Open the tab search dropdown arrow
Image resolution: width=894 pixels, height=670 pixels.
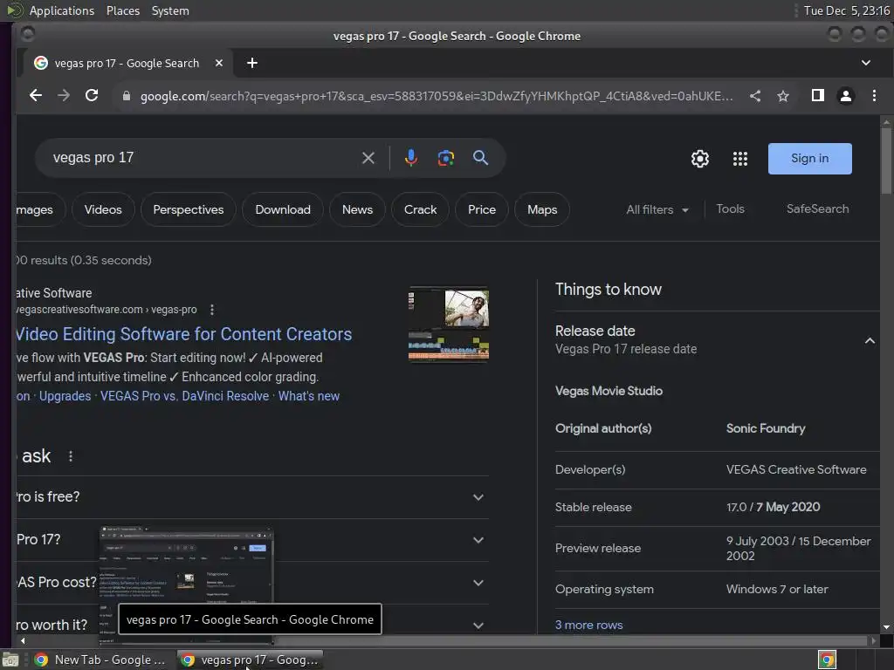pos(865,63)
